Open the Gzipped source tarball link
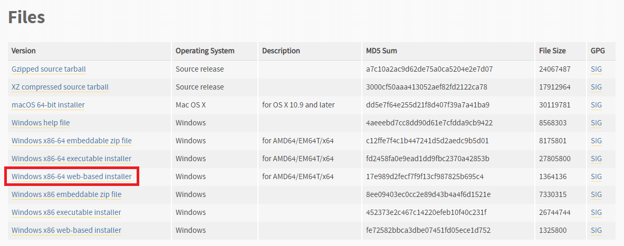624x246 pixels. point(49,69)
